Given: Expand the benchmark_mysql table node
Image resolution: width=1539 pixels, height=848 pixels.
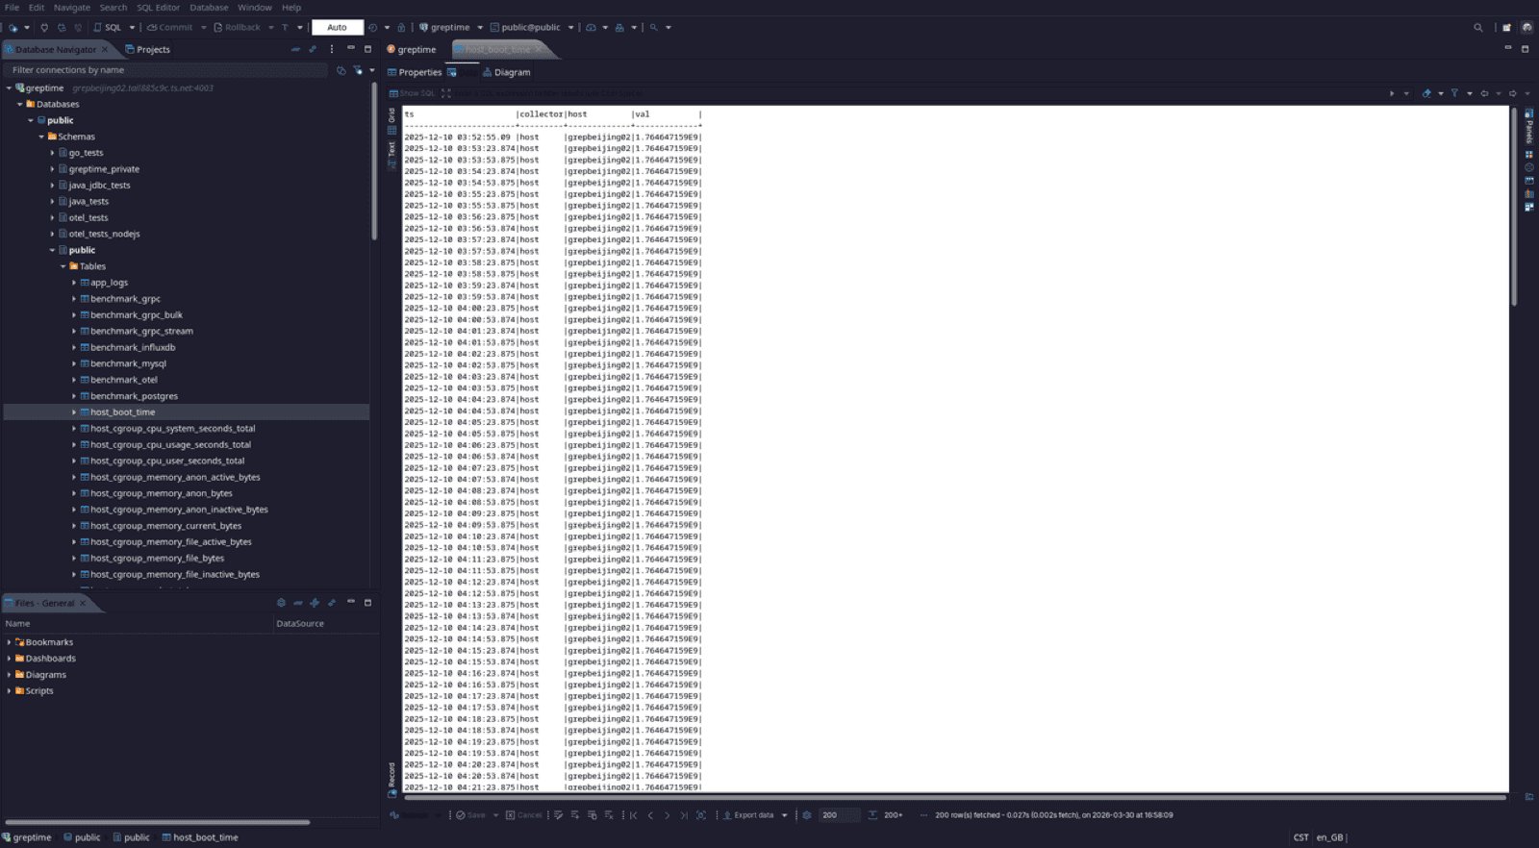Looking at the screenshot, I should 74,363.
